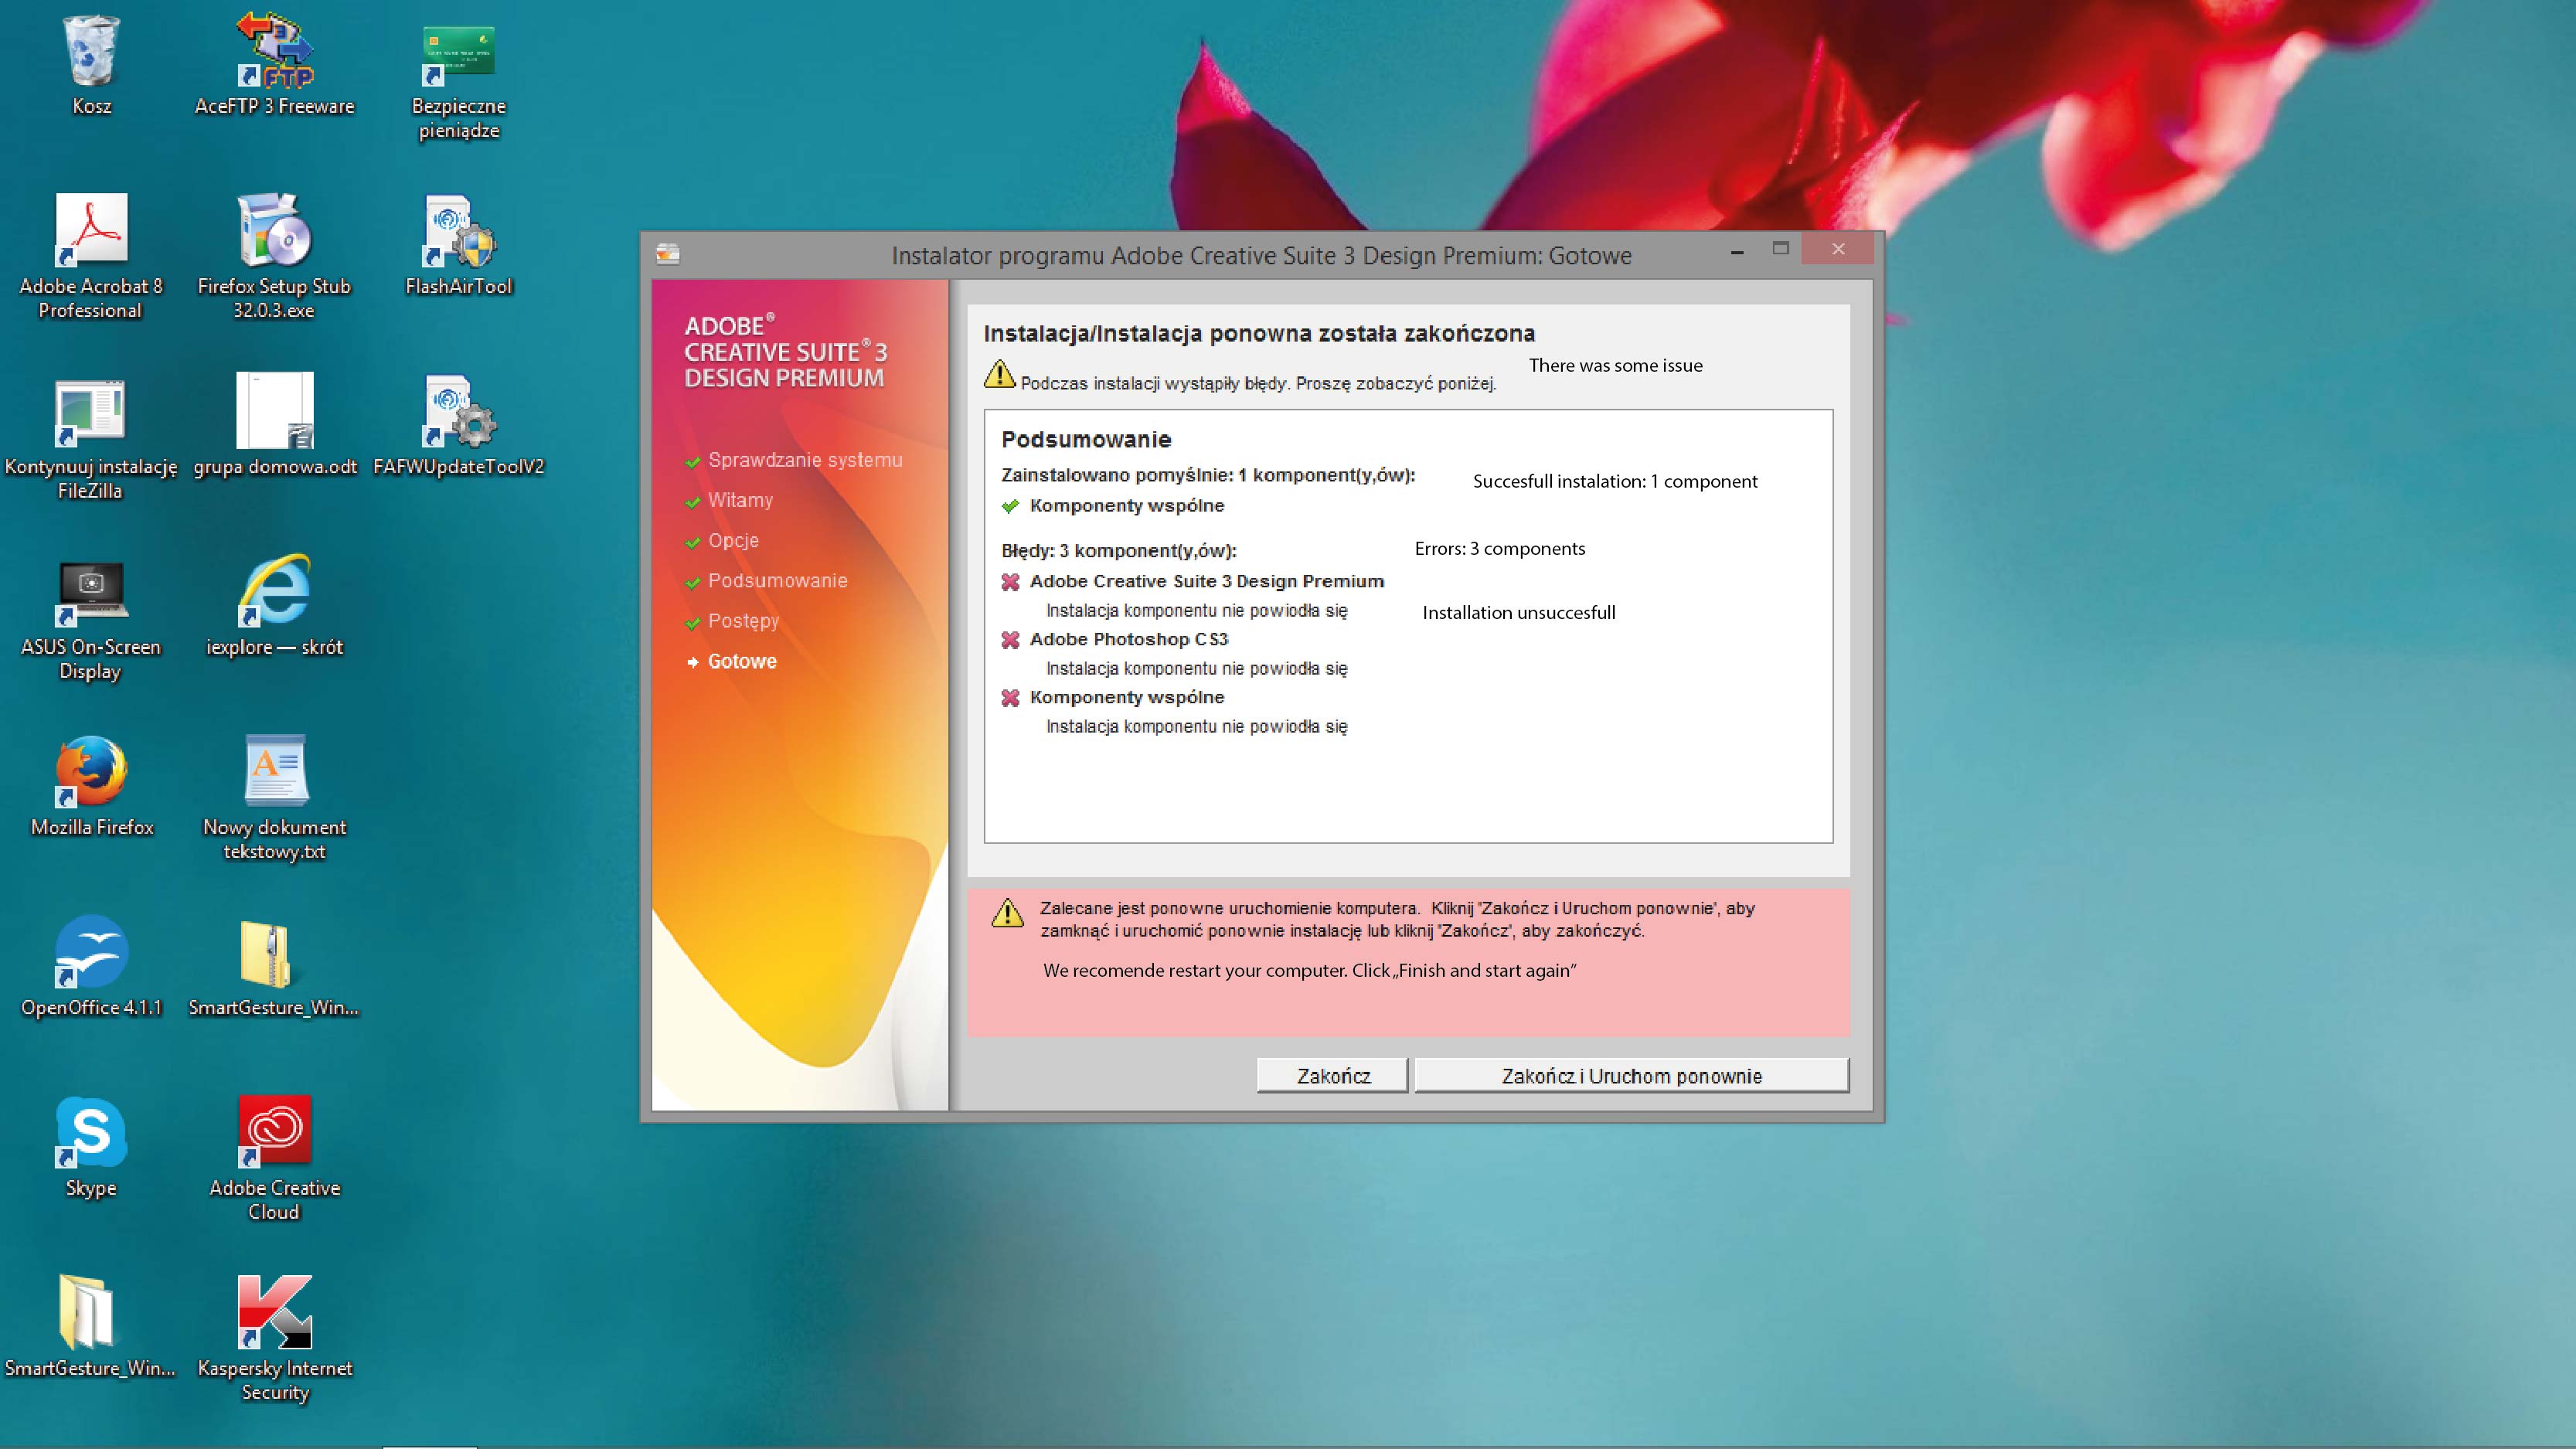Select the Opcje step

click(x=733, y=541)
